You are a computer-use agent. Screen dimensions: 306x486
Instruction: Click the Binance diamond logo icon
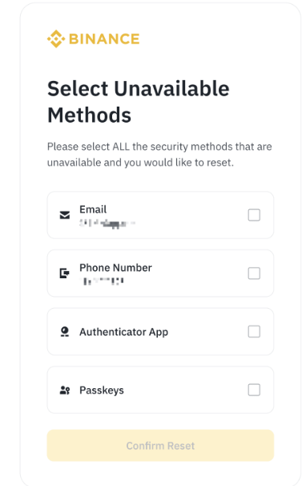pos(56,39)
